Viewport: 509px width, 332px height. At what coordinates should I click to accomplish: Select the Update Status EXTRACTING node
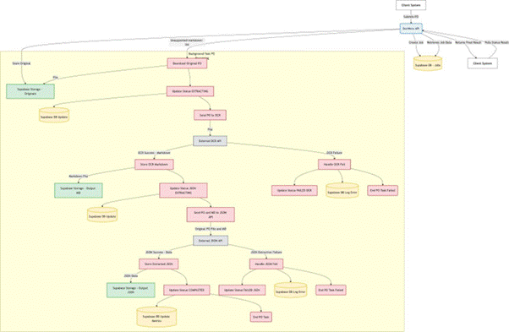[x=190, y=91]
